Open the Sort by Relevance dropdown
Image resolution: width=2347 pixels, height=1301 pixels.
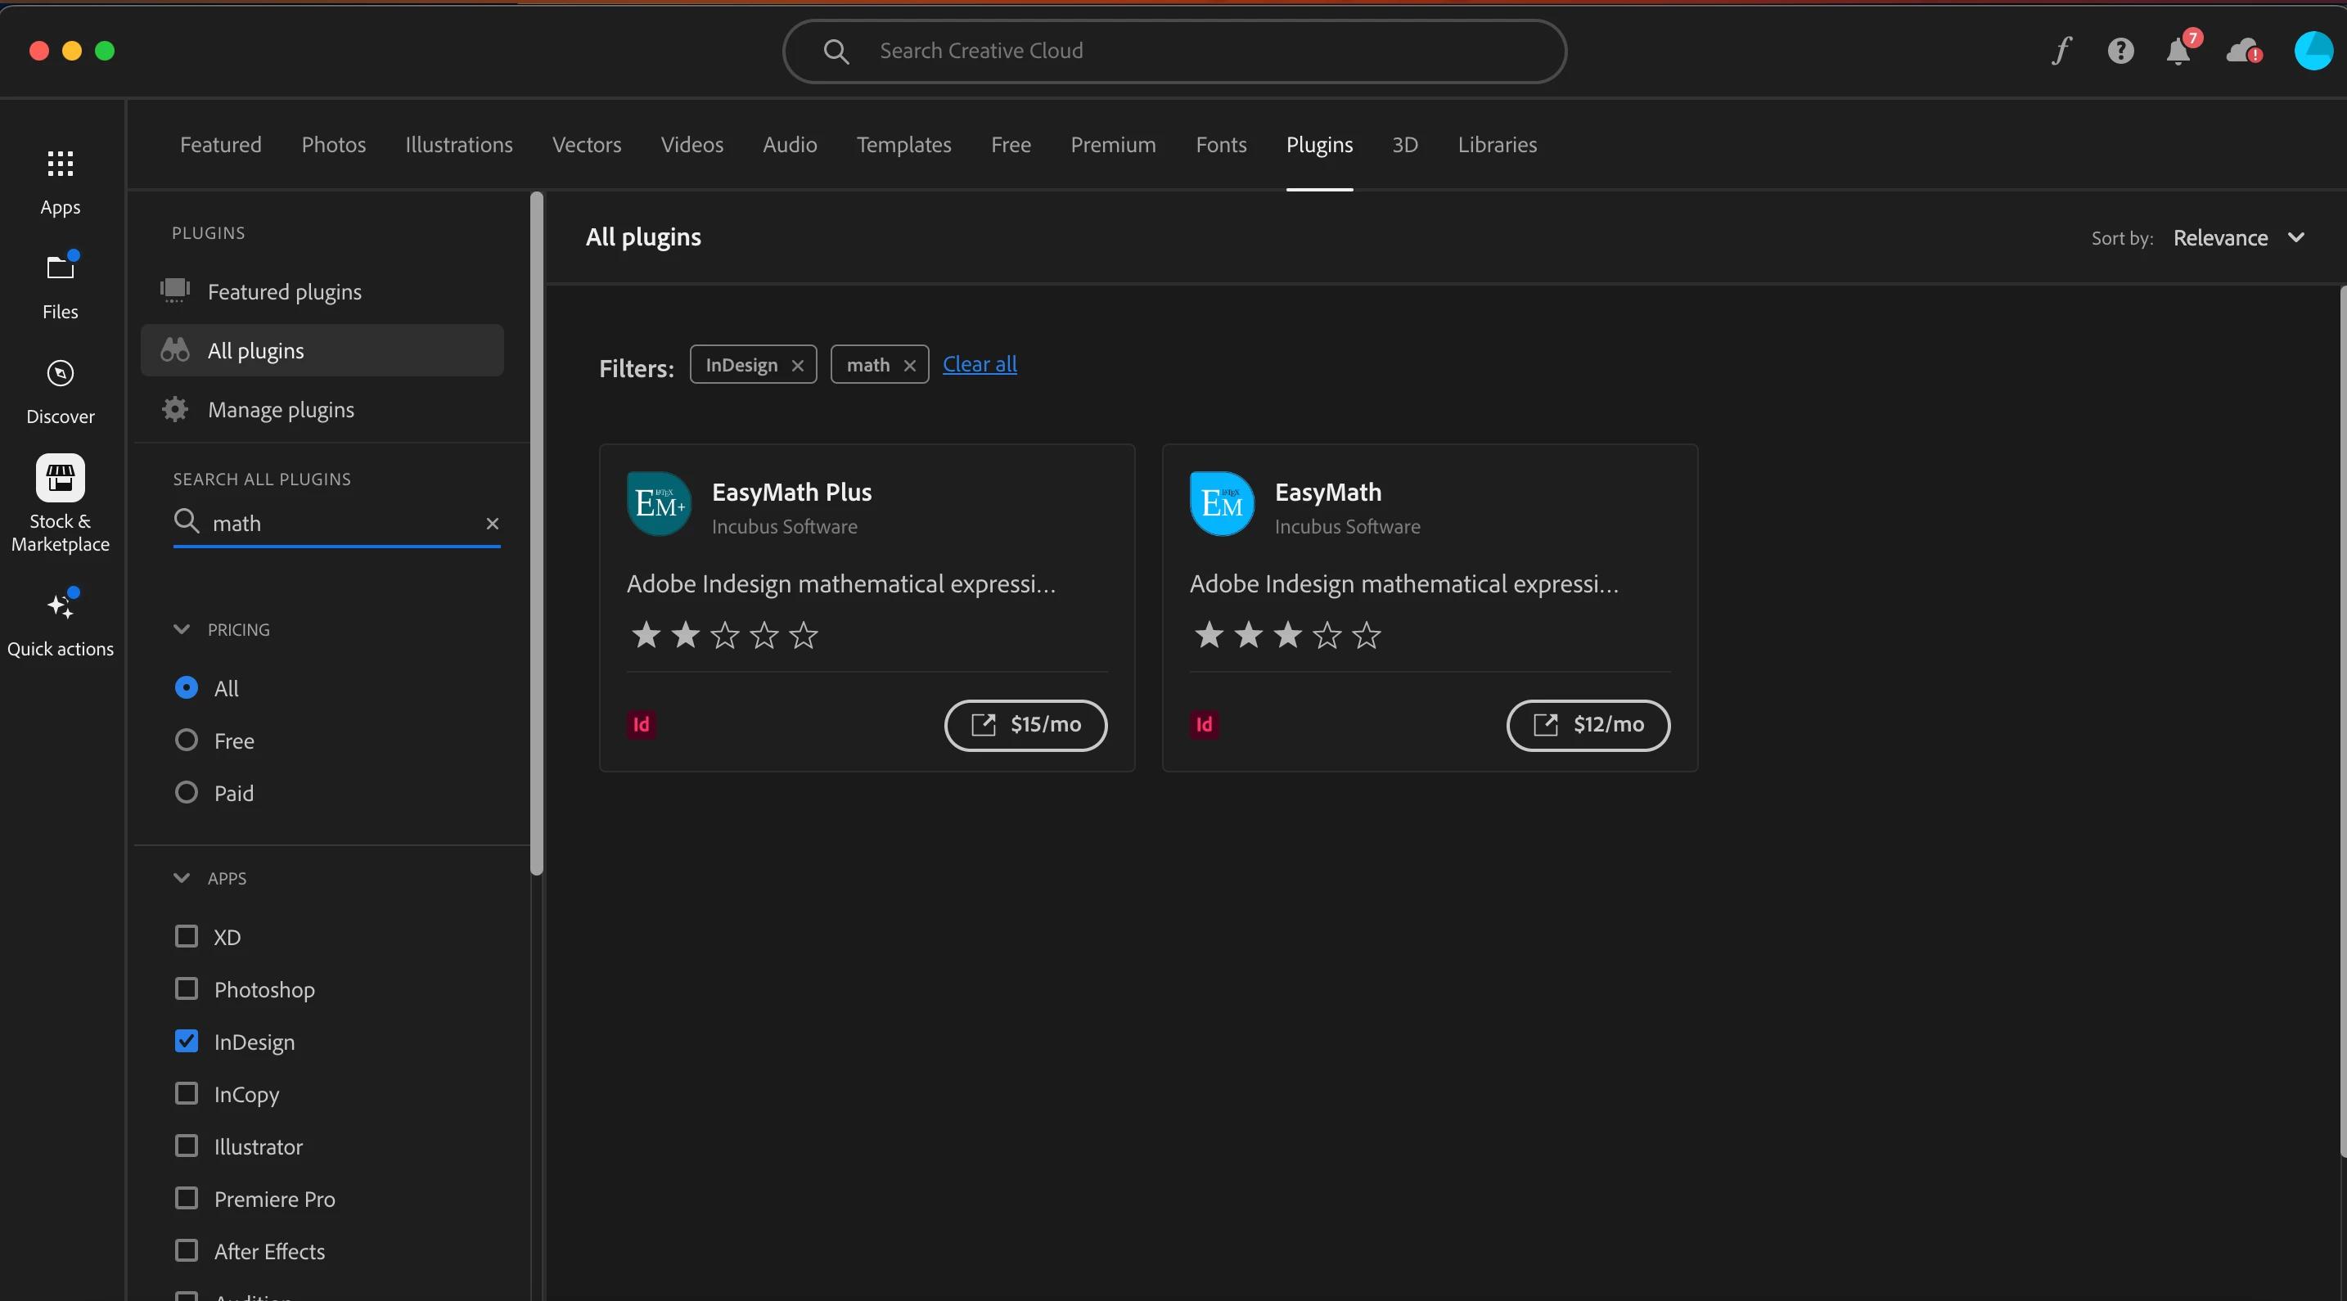click(2237, 238)
